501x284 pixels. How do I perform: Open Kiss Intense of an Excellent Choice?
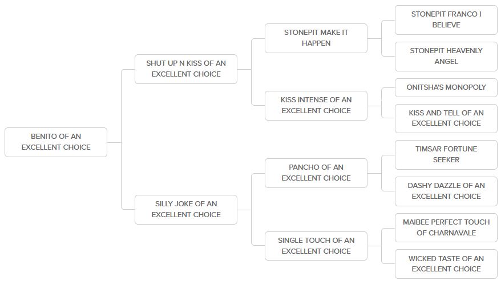[316, 105]
